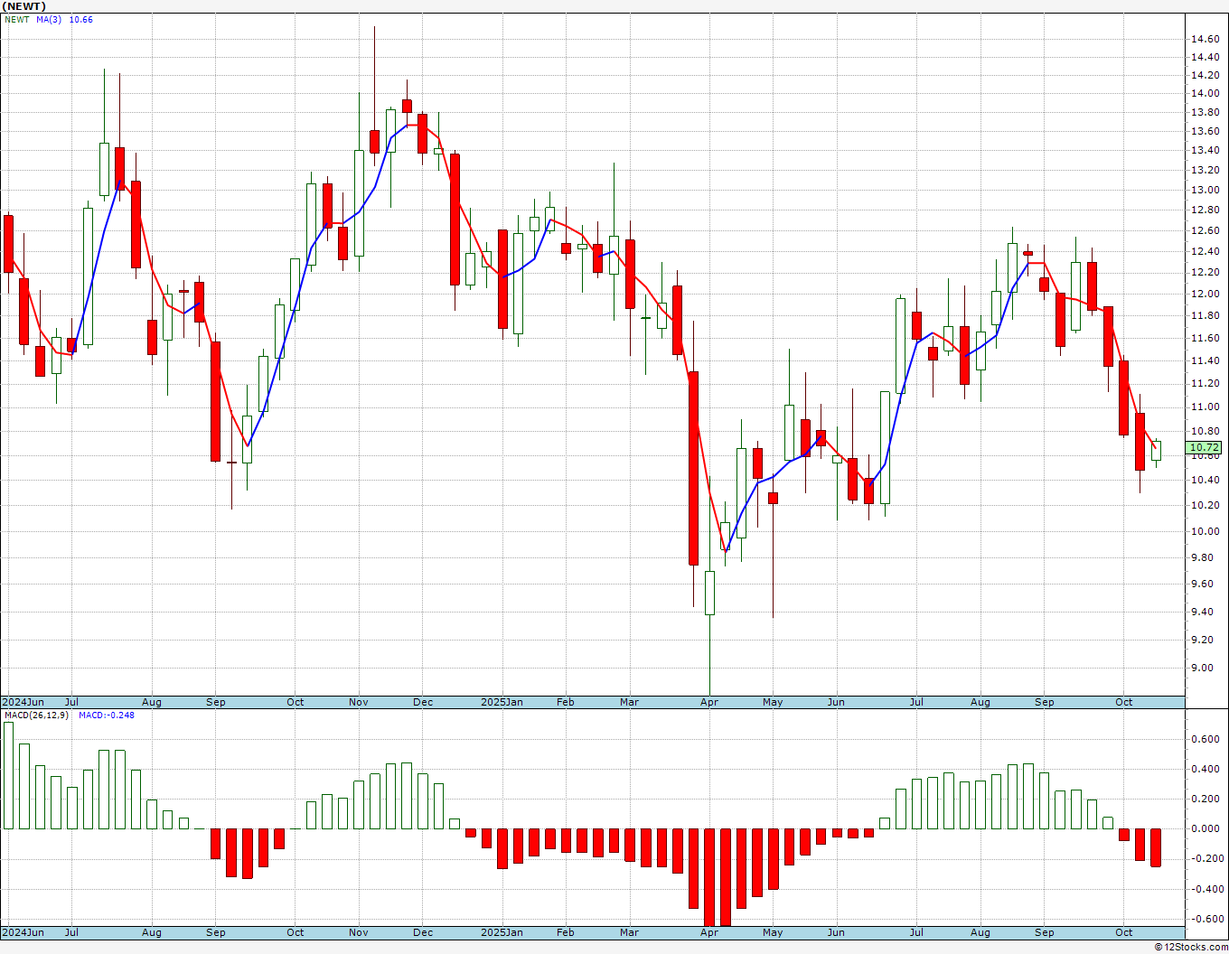Click the Apr marker on price timeline
Screen dimensions: 1229x954
click(x=709, y=702)
